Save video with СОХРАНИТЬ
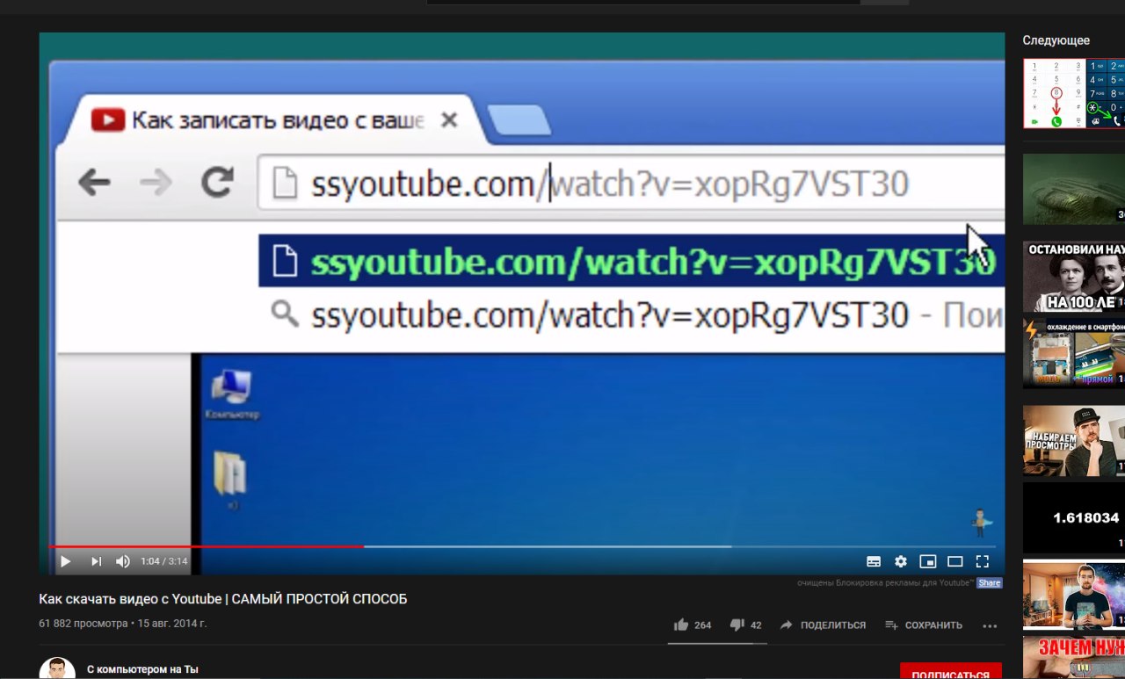The width and height of the screenshot is (1125, 679). (923, 625)
